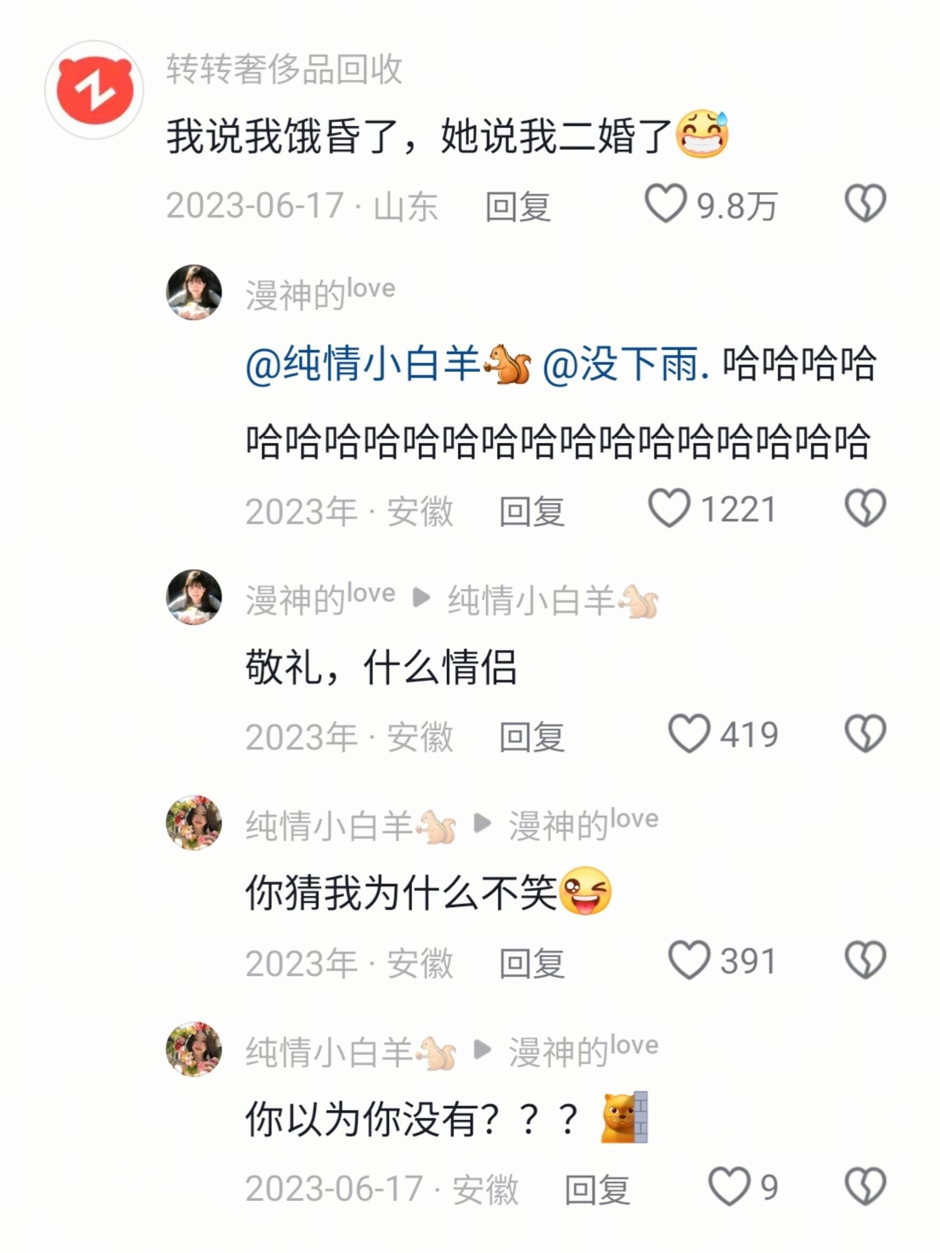Open 纯情小白羊 avatar on 你猜我为什么不笑 reply
The width and height of the screenshot is (940, 1253).
(194, 823)
